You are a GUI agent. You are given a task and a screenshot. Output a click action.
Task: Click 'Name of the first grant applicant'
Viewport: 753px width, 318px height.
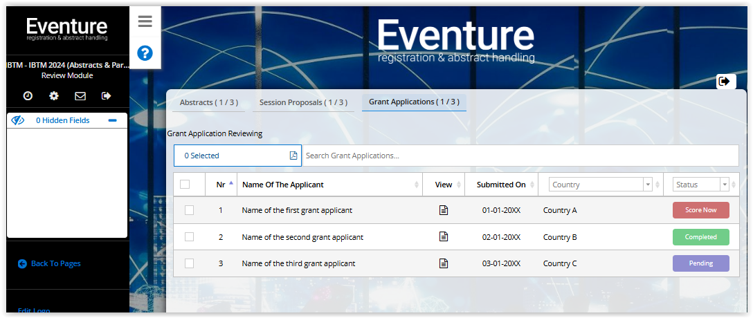pyautogui.click(x=297, y=210)
